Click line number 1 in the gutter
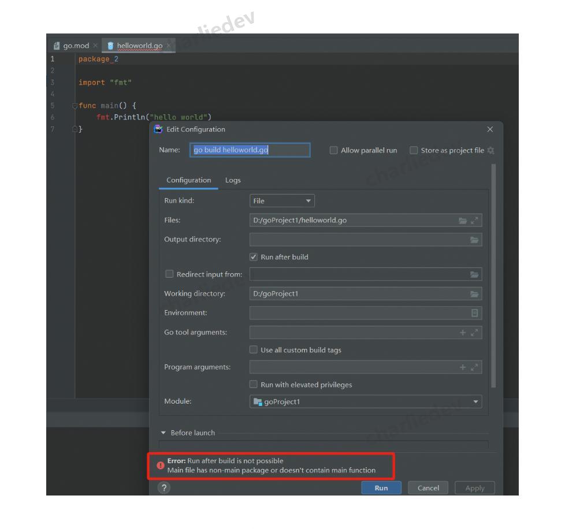 pyautogui.click(x=53, y=59)
